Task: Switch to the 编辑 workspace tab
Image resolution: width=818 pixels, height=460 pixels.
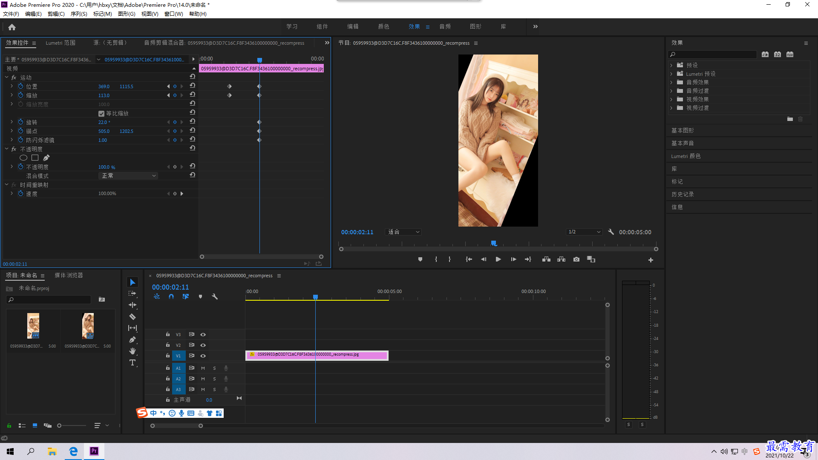Action: pyautogui.click(x=353, y=26)
